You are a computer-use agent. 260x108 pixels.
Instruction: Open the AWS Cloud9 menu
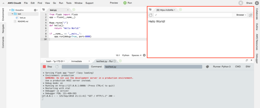pos(14,3)
